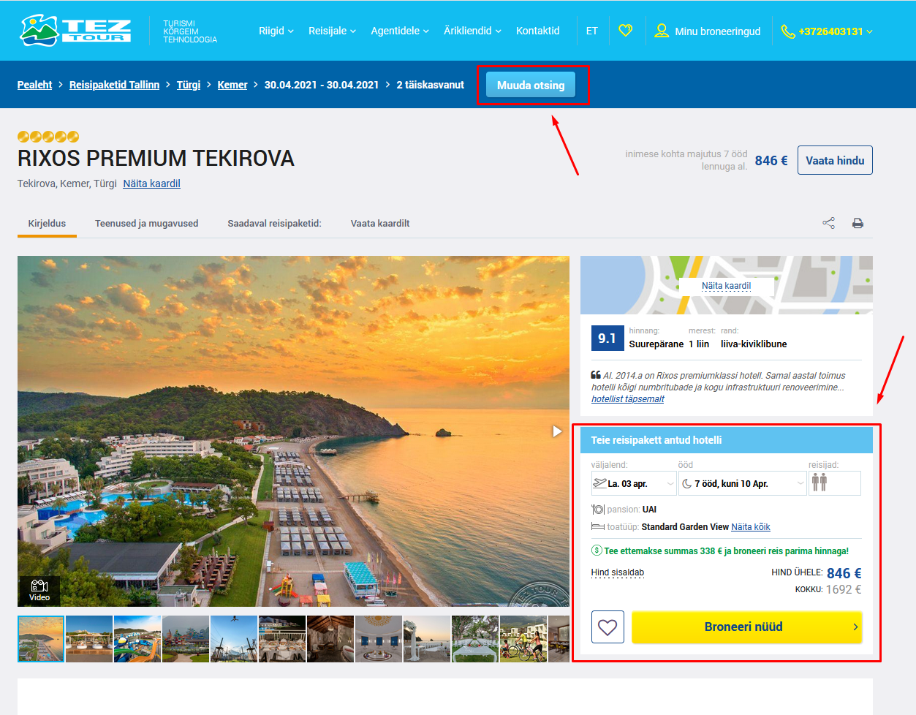
Task: Select first sunset beach thumbnail
Action: [41, 639]
